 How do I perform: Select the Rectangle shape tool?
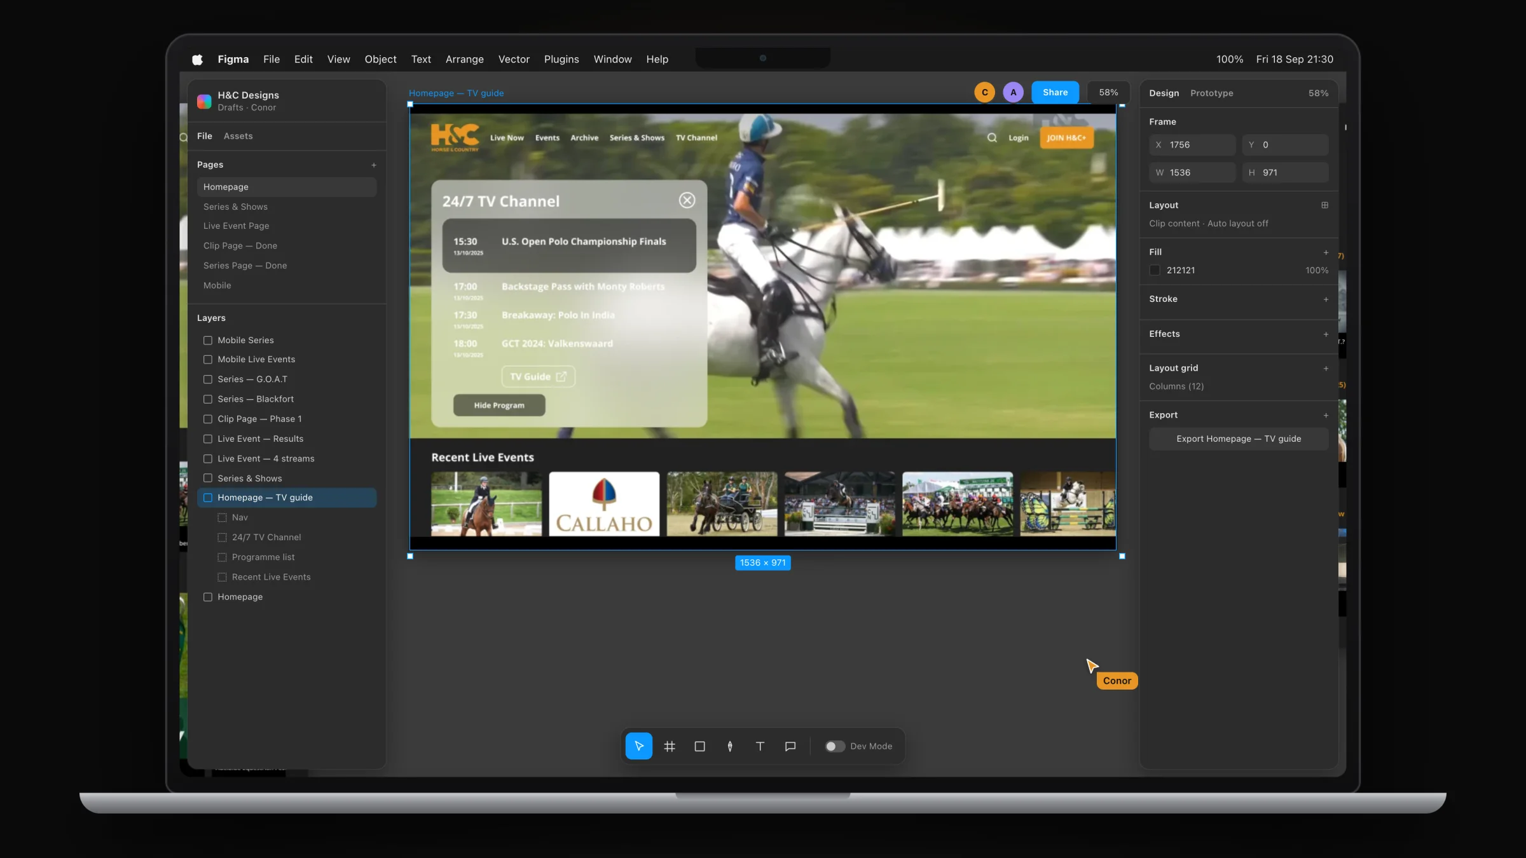click(699, 746)
